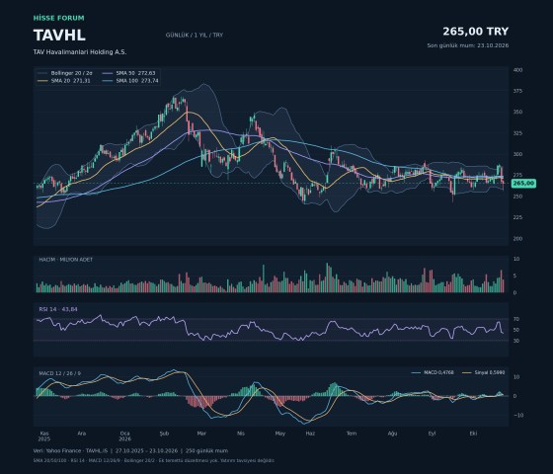Click the 5 label on the volume axis
This screenshot has height=474, width=553.
click(x=514, y=276)
